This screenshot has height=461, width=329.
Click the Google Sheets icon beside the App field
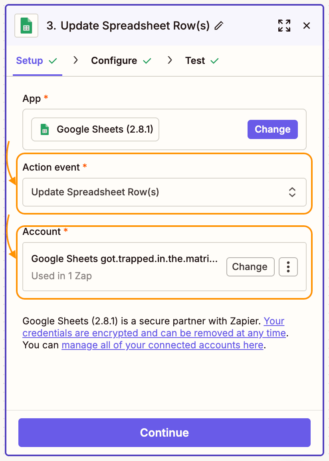pyautogui.click(x=45, y=129)
